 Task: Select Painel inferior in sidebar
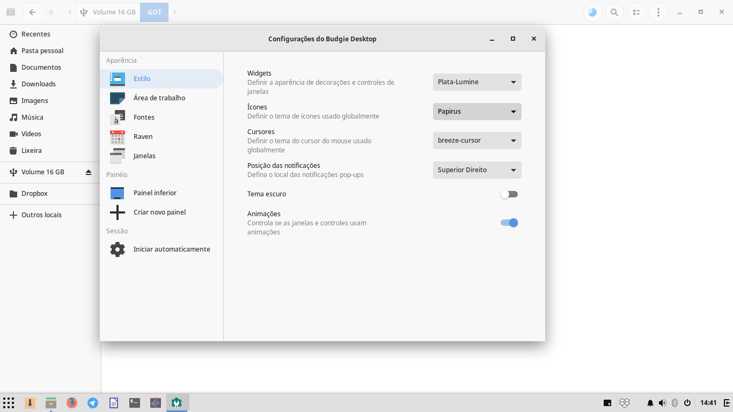155,193
